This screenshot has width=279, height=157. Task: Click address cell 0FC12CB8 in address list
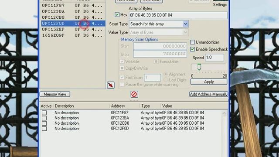pyautogui.click(x=120, y=123)
